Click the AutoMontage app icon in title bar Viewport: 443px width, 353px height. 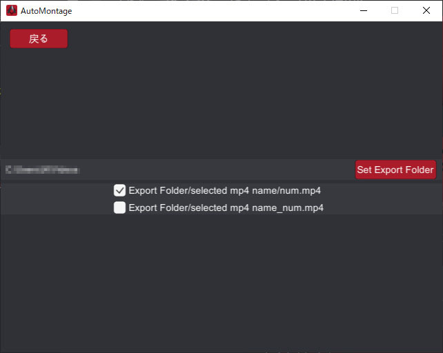(x=11, y=10)
